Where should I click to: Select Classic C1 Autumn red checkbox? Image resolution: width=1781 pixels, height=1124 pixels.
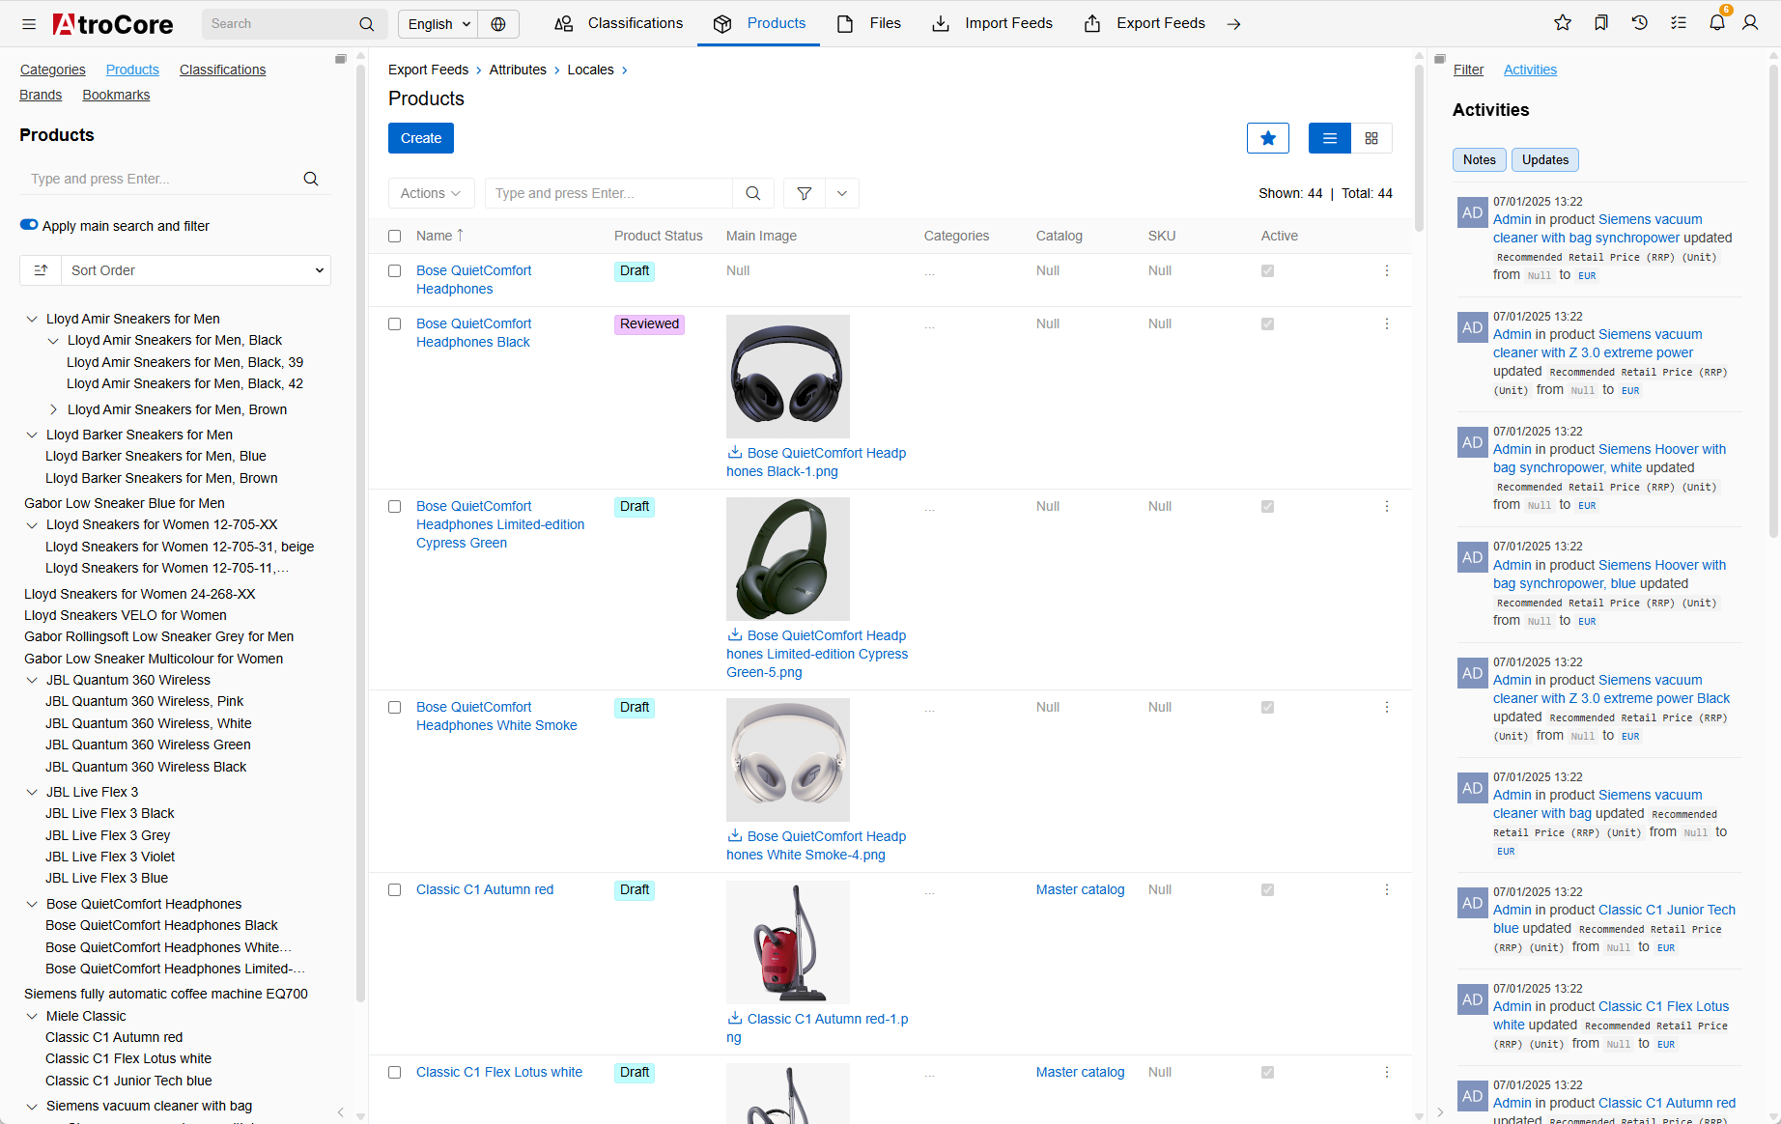click(x=394, y=890)
